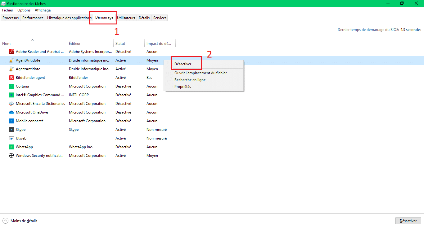
Task: Click the WhatsApp Inc. publisher cell
Action: point(81,147)
